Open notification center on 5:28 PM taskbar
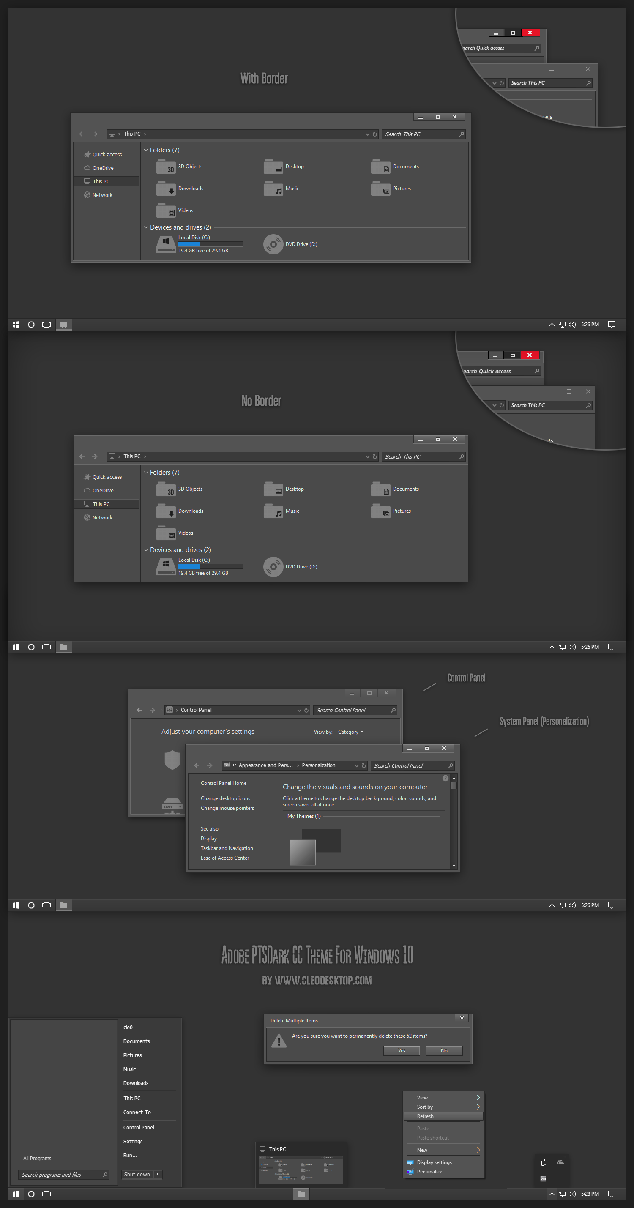The height and width of the screenshot is (1208, 634). pyautogui.click(x=612, y=1194)
